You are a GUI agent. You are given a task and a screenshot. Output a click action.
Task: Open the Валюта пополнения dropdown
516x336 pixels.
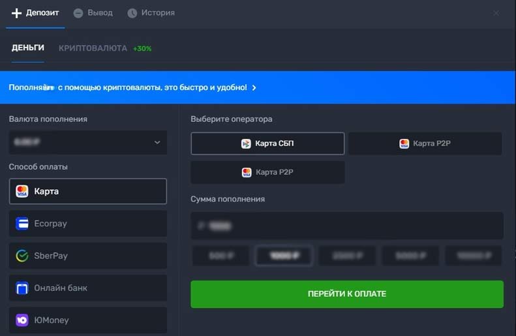coord(88,142)
